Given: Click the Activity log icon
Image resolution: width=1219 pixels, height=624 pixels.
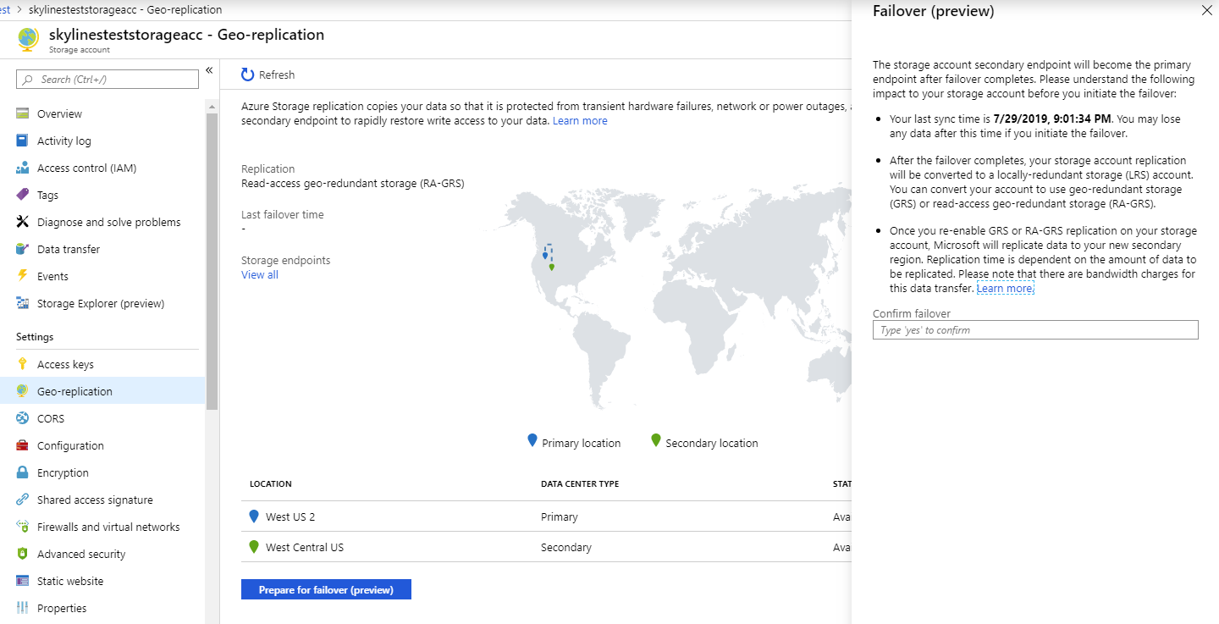Looking at the screenshot, I should [23, 141].
